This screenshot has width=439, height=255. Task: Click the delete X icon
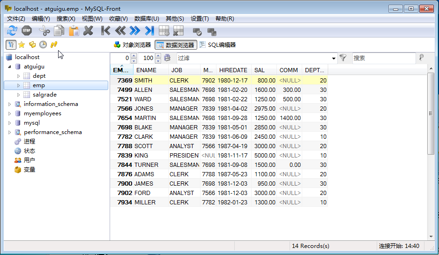coord(88,30)
